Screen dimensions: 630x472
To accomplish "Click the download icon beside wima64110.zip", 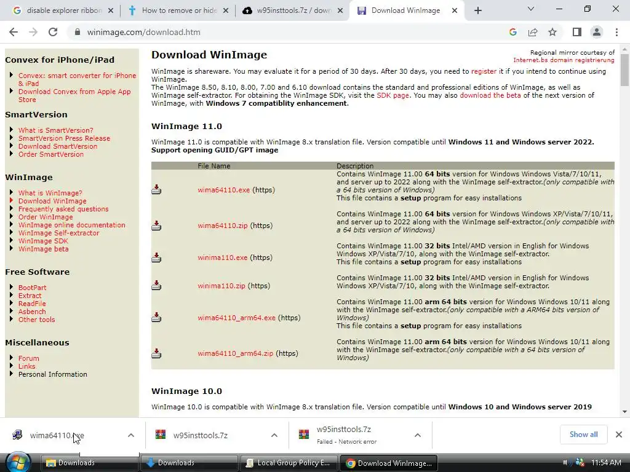I will pyautogui.click(x=156, y=226).
